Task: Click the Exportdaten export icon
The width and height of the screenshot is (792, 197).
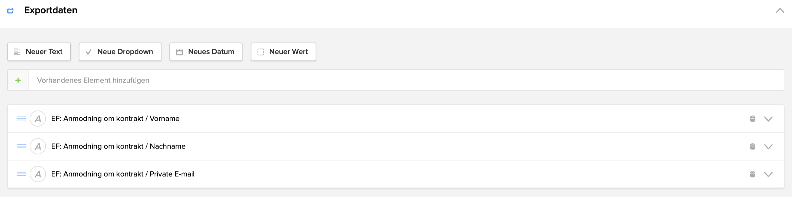Action: point(11,11)
